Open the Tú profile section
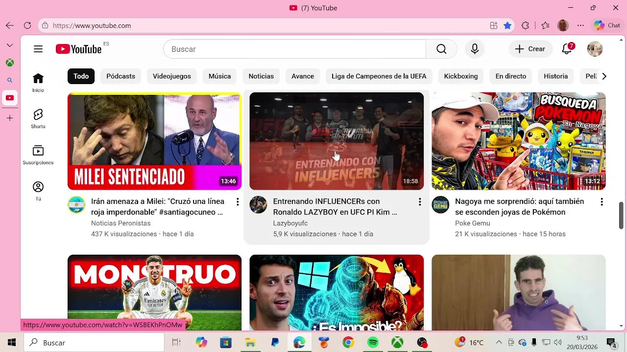 38,191
